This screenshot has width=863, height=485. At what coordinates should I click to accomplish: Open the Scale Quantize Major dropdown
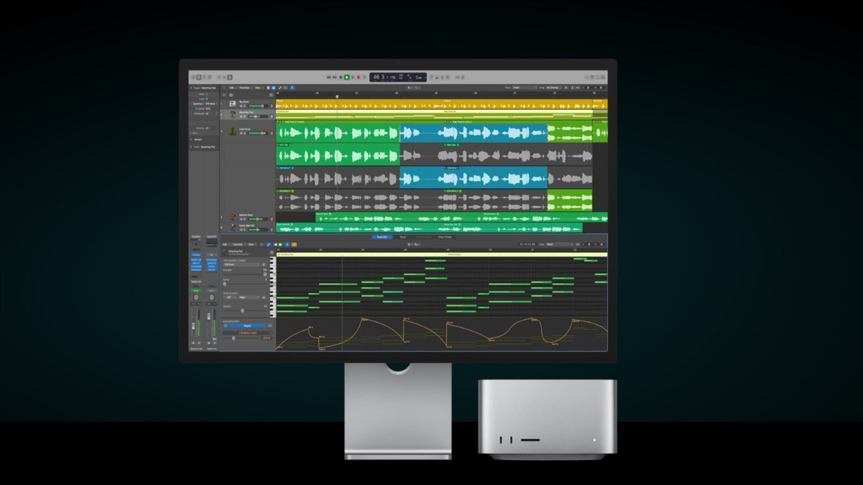pos(249,297)
